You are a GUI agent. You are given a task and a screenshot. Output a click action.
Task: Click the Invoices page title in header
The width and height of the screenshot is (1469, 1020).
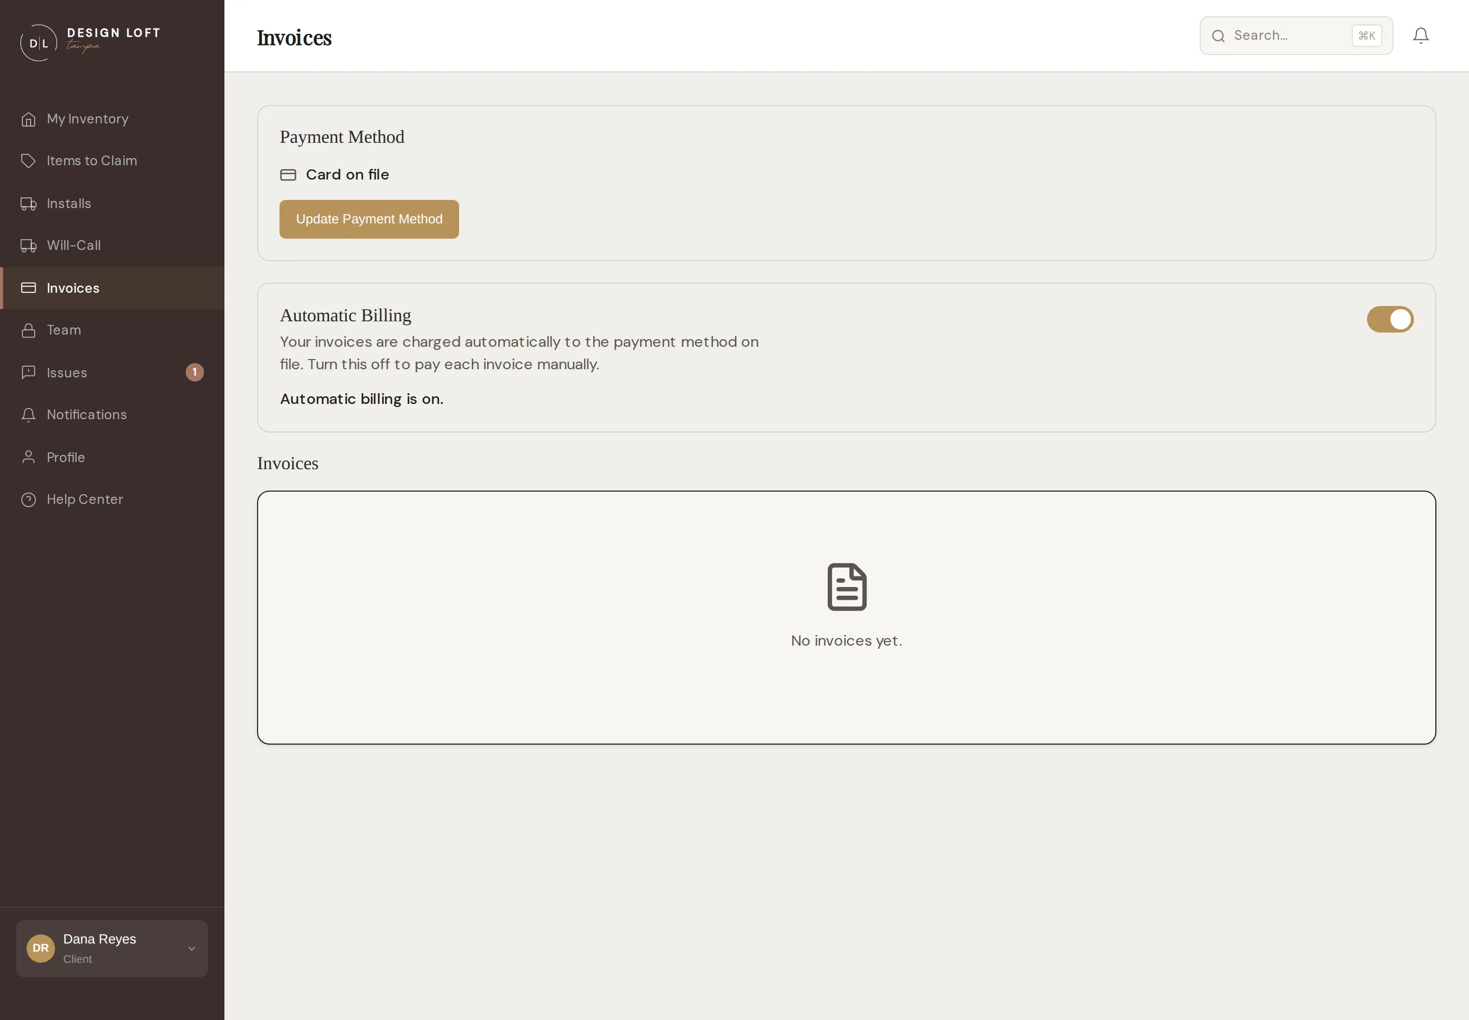(x=294, y=38)
